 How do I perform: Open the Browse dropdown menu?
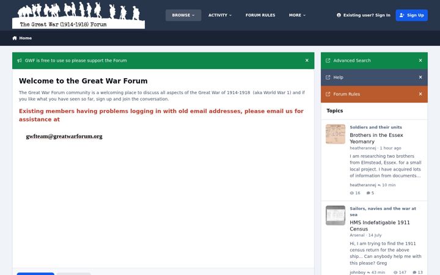tap(183, 15)
